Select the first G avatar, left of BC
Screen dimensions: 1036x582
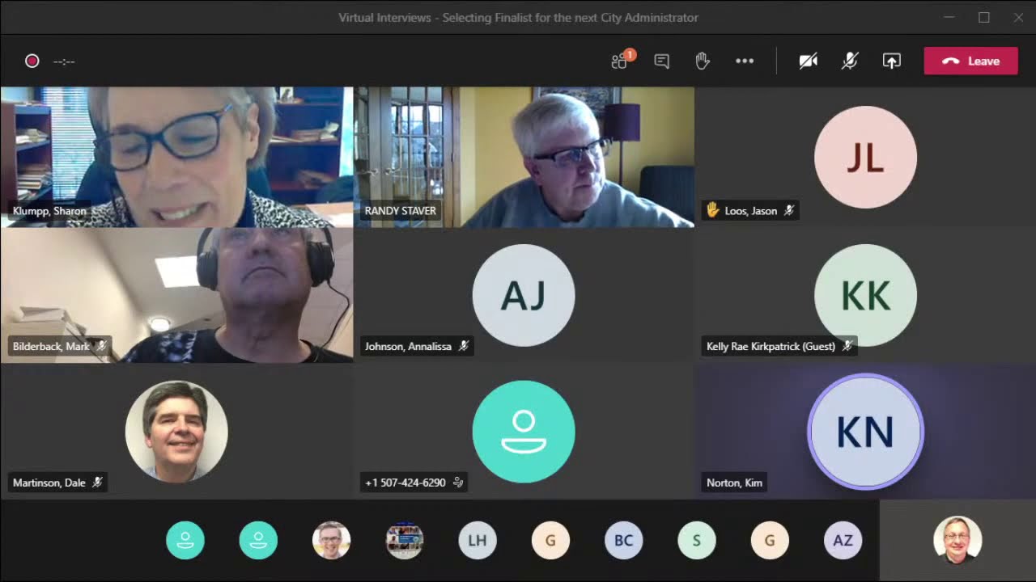point(550,540)
